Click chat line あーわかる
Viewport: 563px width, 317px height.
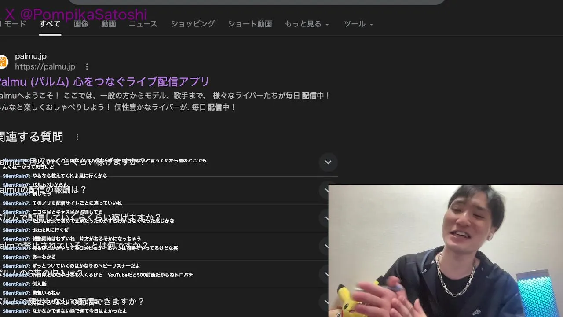coord(44,257)
